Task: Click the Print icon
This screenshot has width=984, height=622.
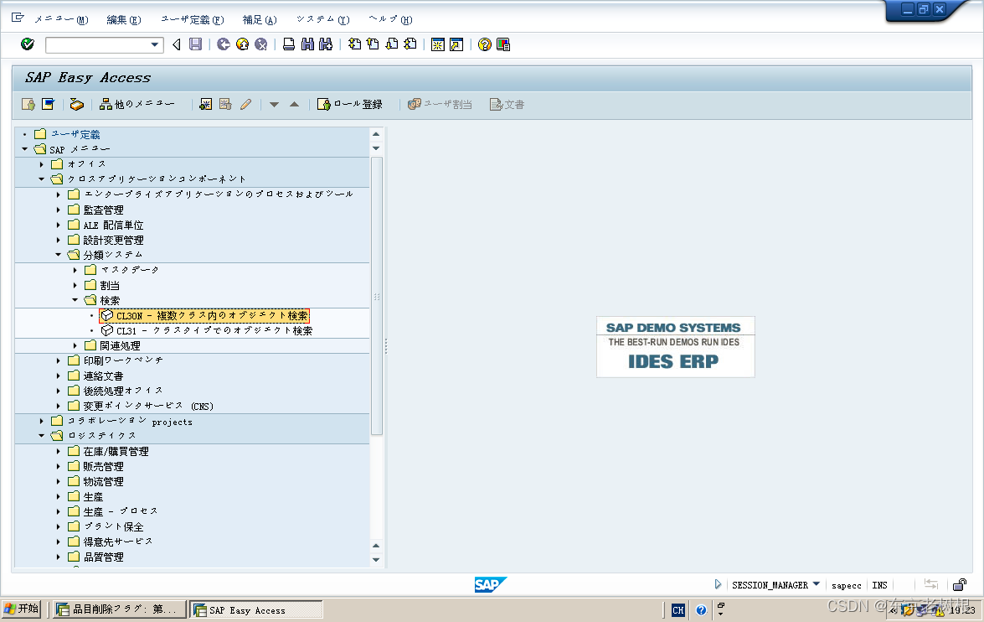Action: pos(288,44)
